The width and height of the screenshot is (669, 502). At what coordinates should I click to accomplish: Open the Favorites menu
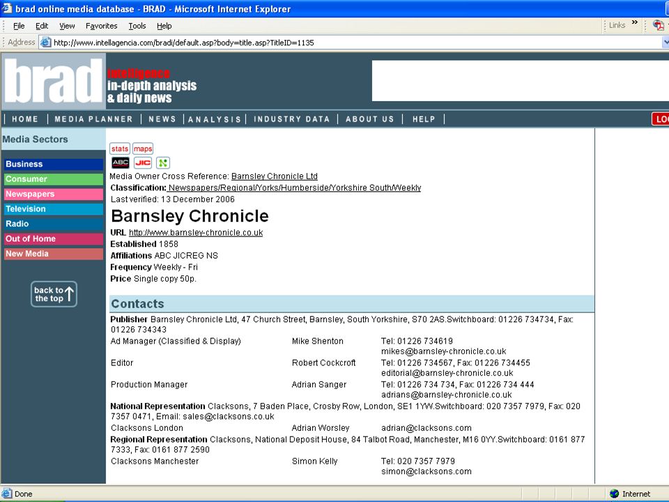[102, 26]
